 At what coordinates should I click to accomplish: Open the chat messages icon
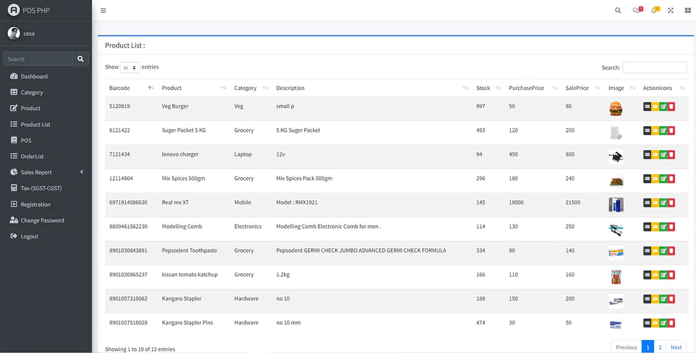point(636,10)
